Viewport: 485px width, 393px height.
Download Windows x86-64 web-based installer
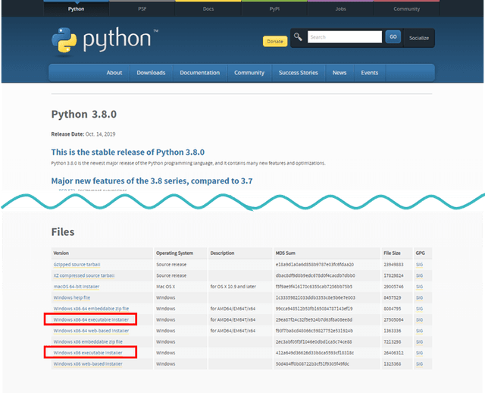91,331
